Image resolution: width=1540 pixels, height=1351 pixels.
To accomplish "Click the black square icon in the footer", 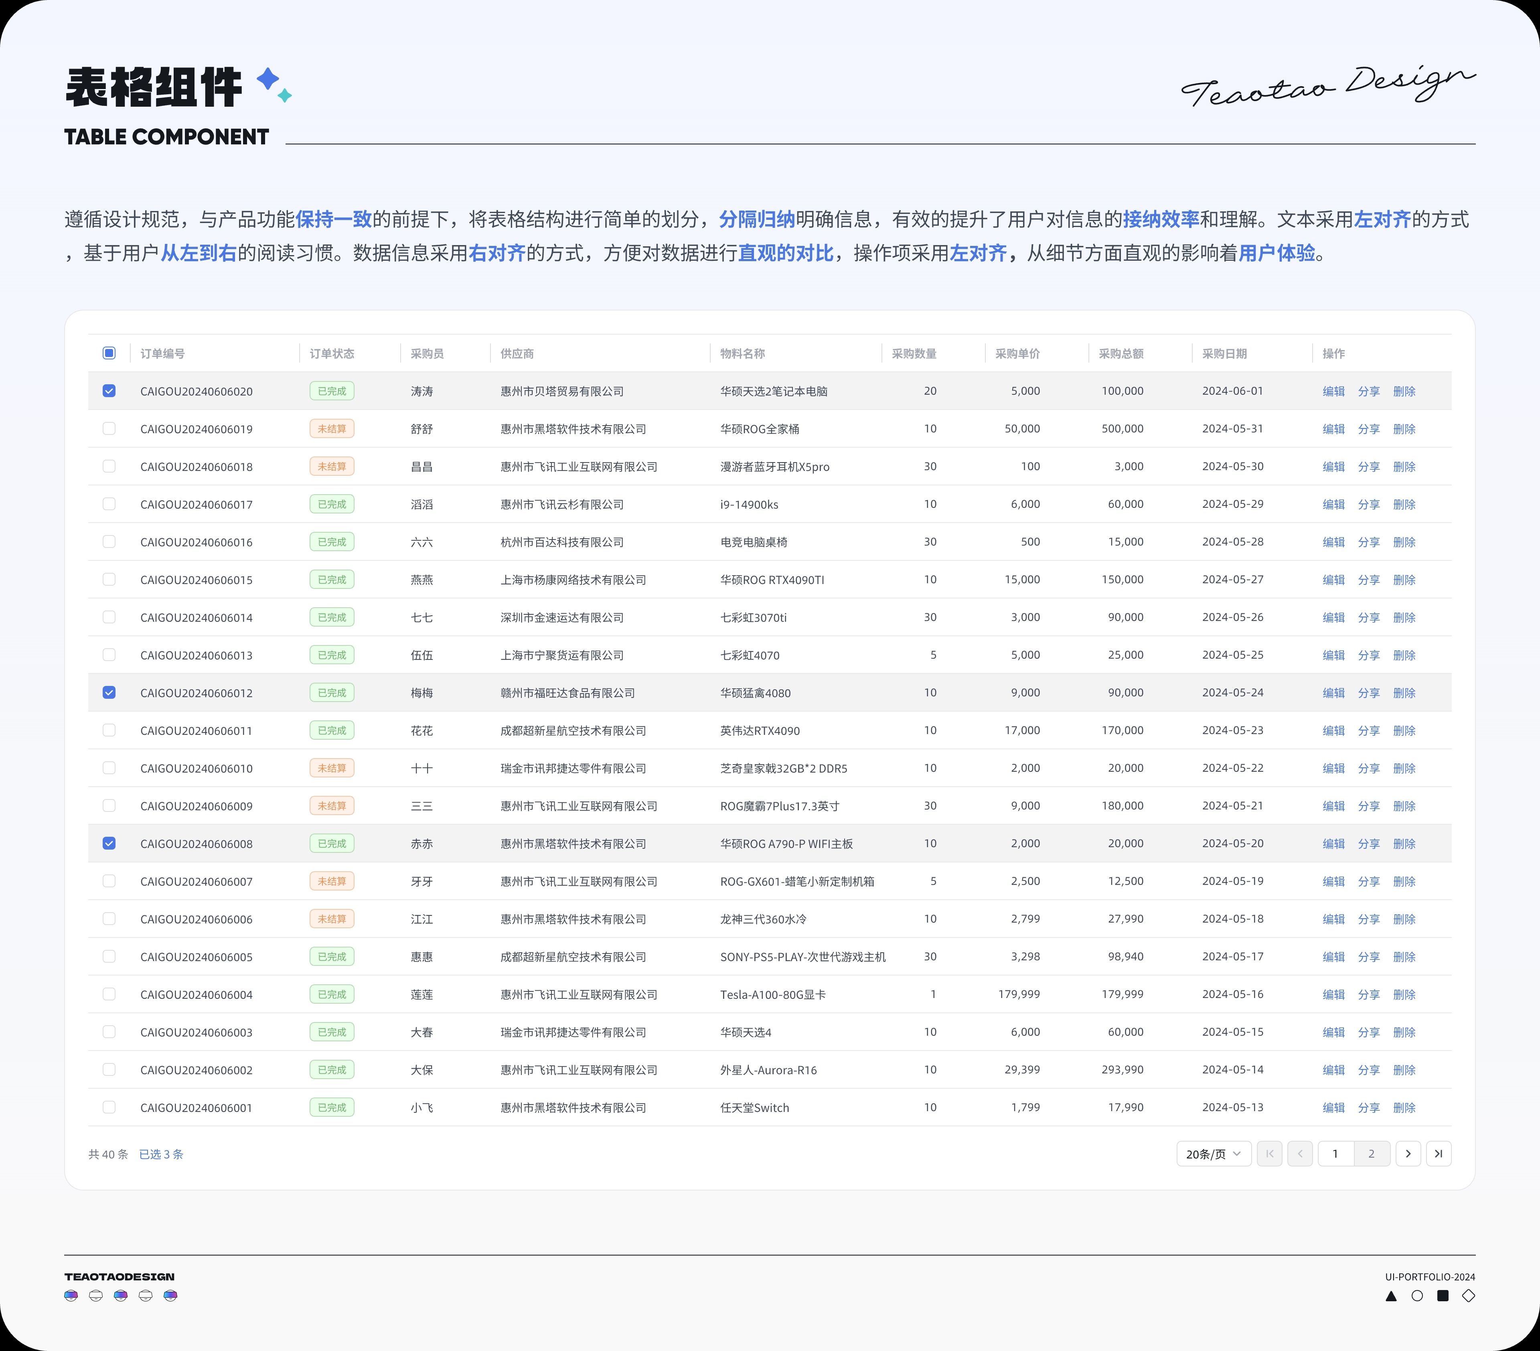I will [x=1443, y=1296].
